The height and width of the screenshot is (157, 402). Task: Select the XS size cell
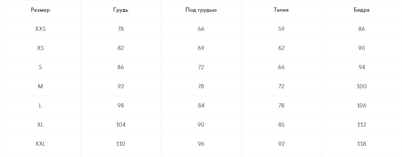[40, 48]
